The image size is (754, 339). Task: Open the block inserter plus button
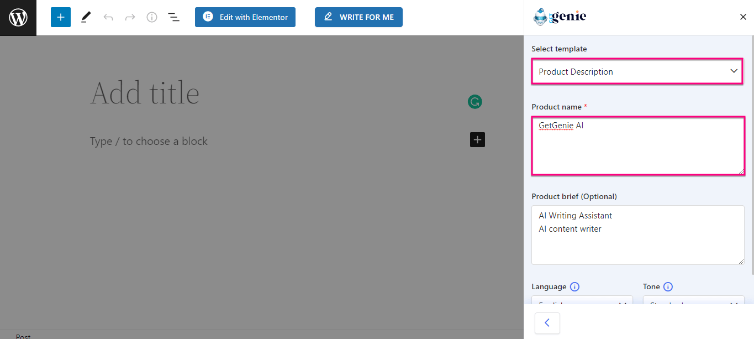coord(61,17)
